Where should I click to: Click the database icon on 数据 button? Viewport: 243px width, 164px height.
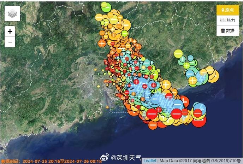pyautogui.click(x=223, y=30)
